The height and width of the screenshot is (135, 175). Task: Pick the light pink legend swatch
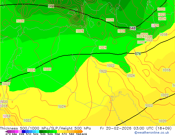coord(20,131)
